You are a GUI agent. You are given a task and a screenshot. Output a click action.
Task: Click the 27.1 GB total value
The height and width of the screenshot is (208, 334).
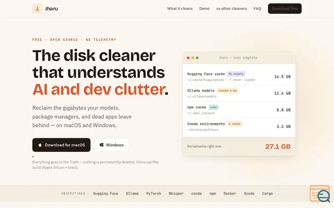pyautogui.click(x=278, y=146)
